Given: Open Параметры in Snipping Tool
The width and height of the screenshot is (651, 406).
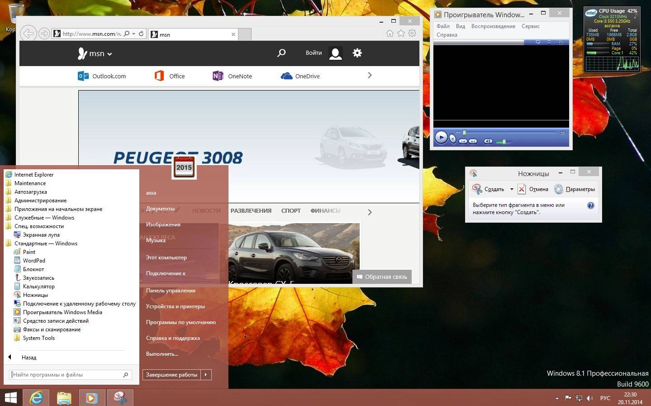Looking at the screenshot, I should click(x=575, y=189).
